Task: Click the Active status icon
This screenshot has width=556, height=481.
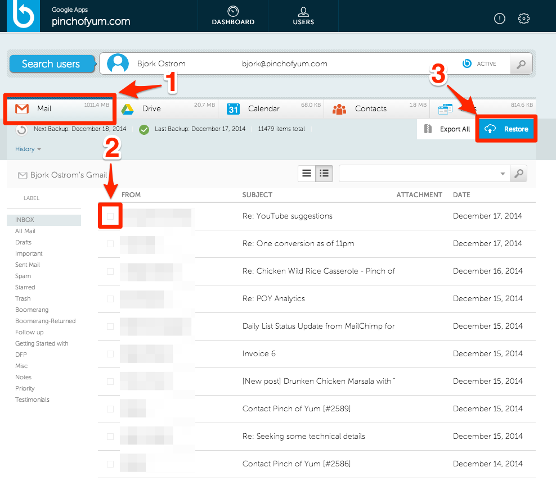Action: [x=467, y=63]
